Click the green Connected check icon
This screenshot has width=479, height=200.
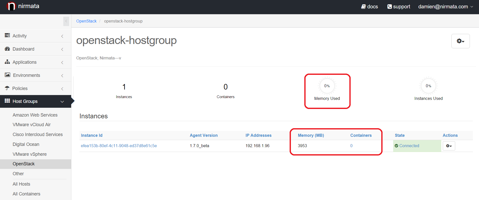396,146
